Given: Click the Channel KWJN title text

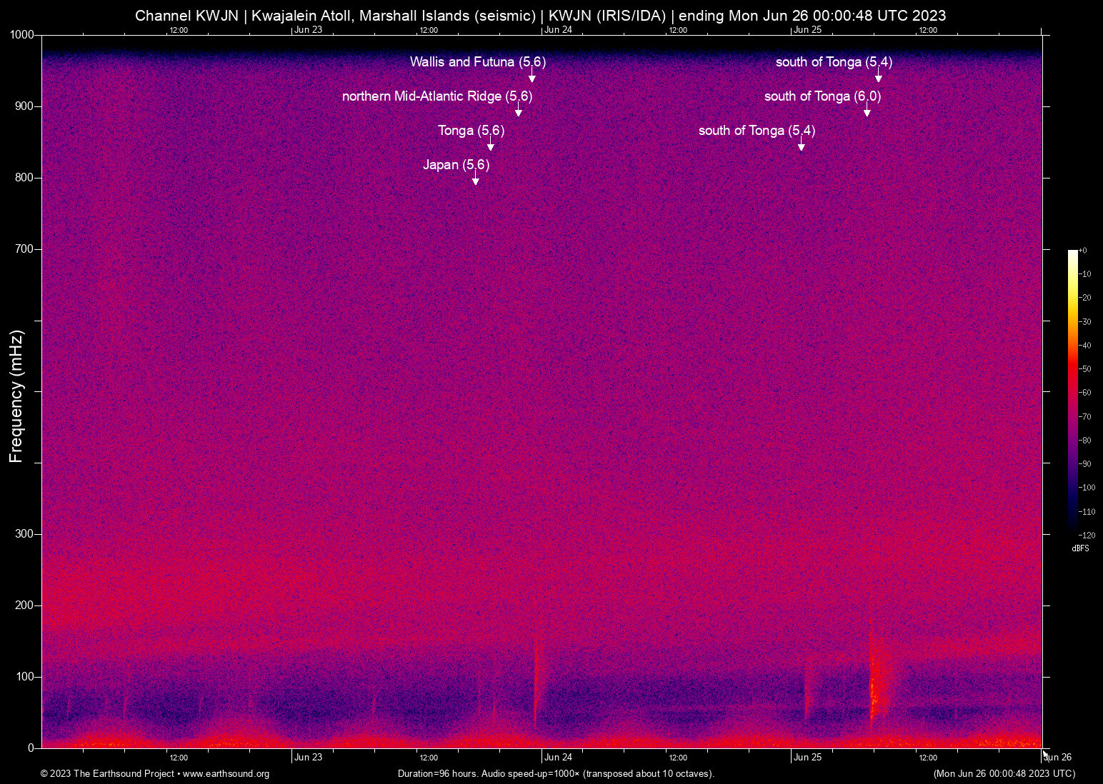Looking at the screenshot, I should [x=187, y=15].
